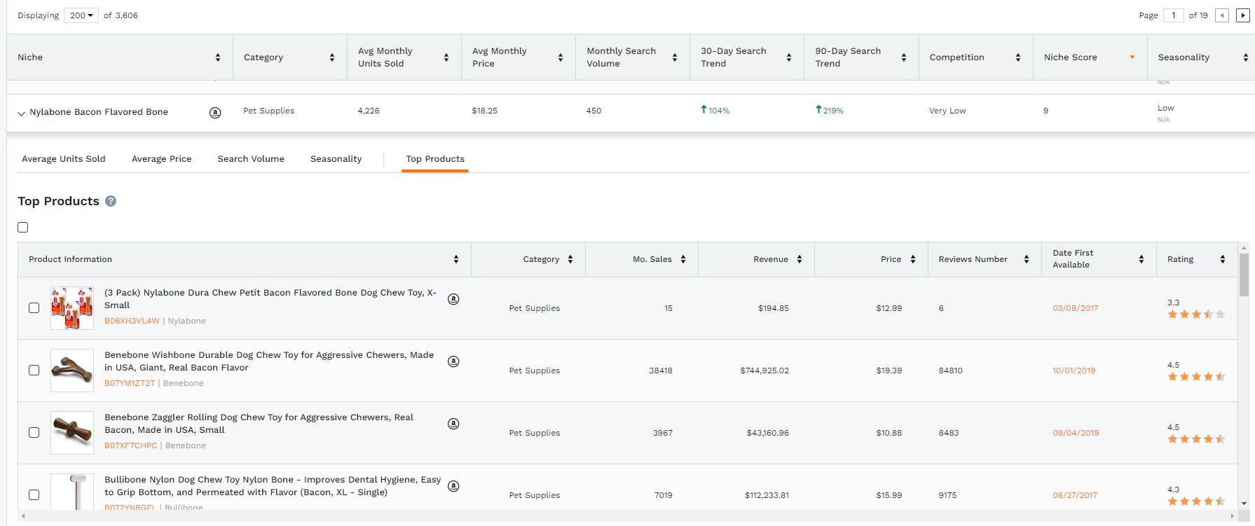The height and width of the screenshot is (526, 1255).
Task: Open the Average Units Sold tab
Action: coord(64,159)
